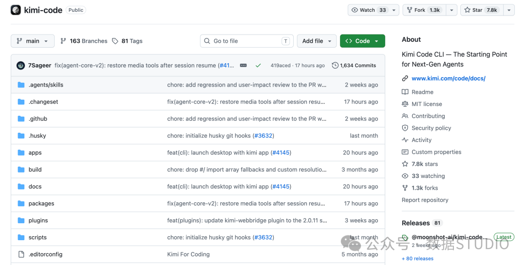Viewport: 526px width, 265px height.
Task: Open pull request #4145 in docs row
Action: pos(281,186)
